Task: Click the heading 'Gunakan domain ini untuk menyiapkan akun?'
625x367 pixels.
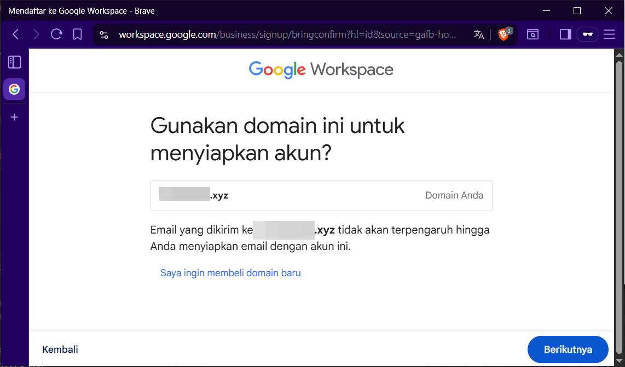Action: click(x=277, y=139)
